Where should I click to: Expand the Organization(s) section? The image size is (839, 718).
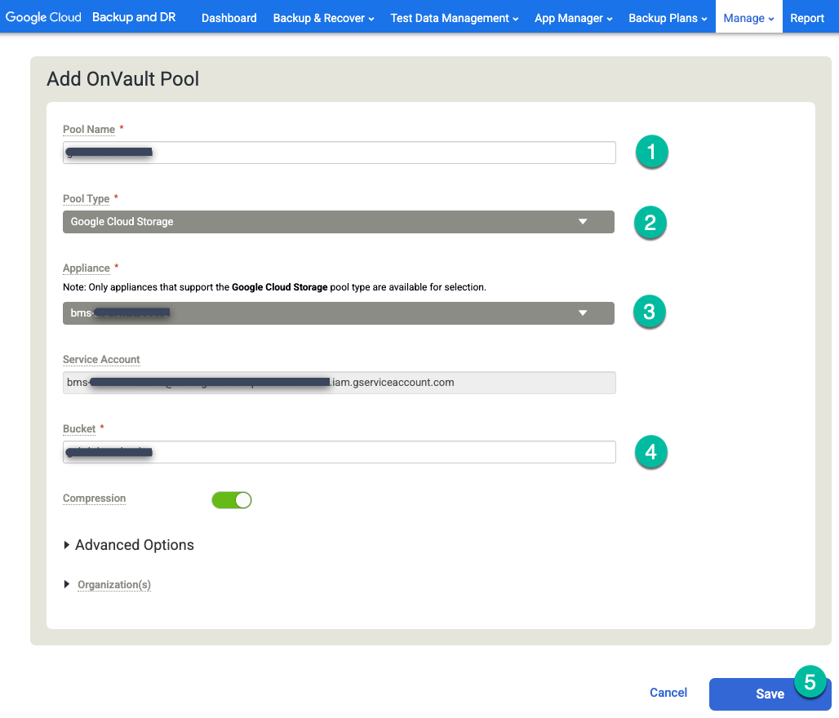107,584
